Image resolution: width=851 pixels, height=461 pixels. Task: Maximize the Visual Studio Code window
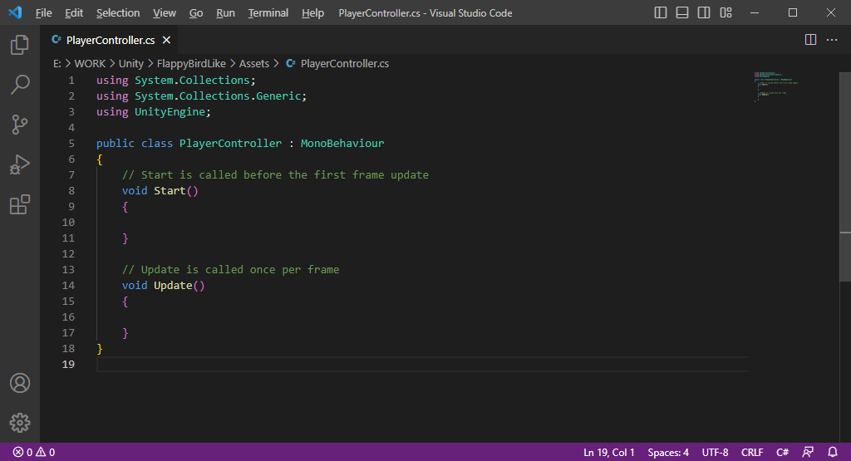coord(792,12)
